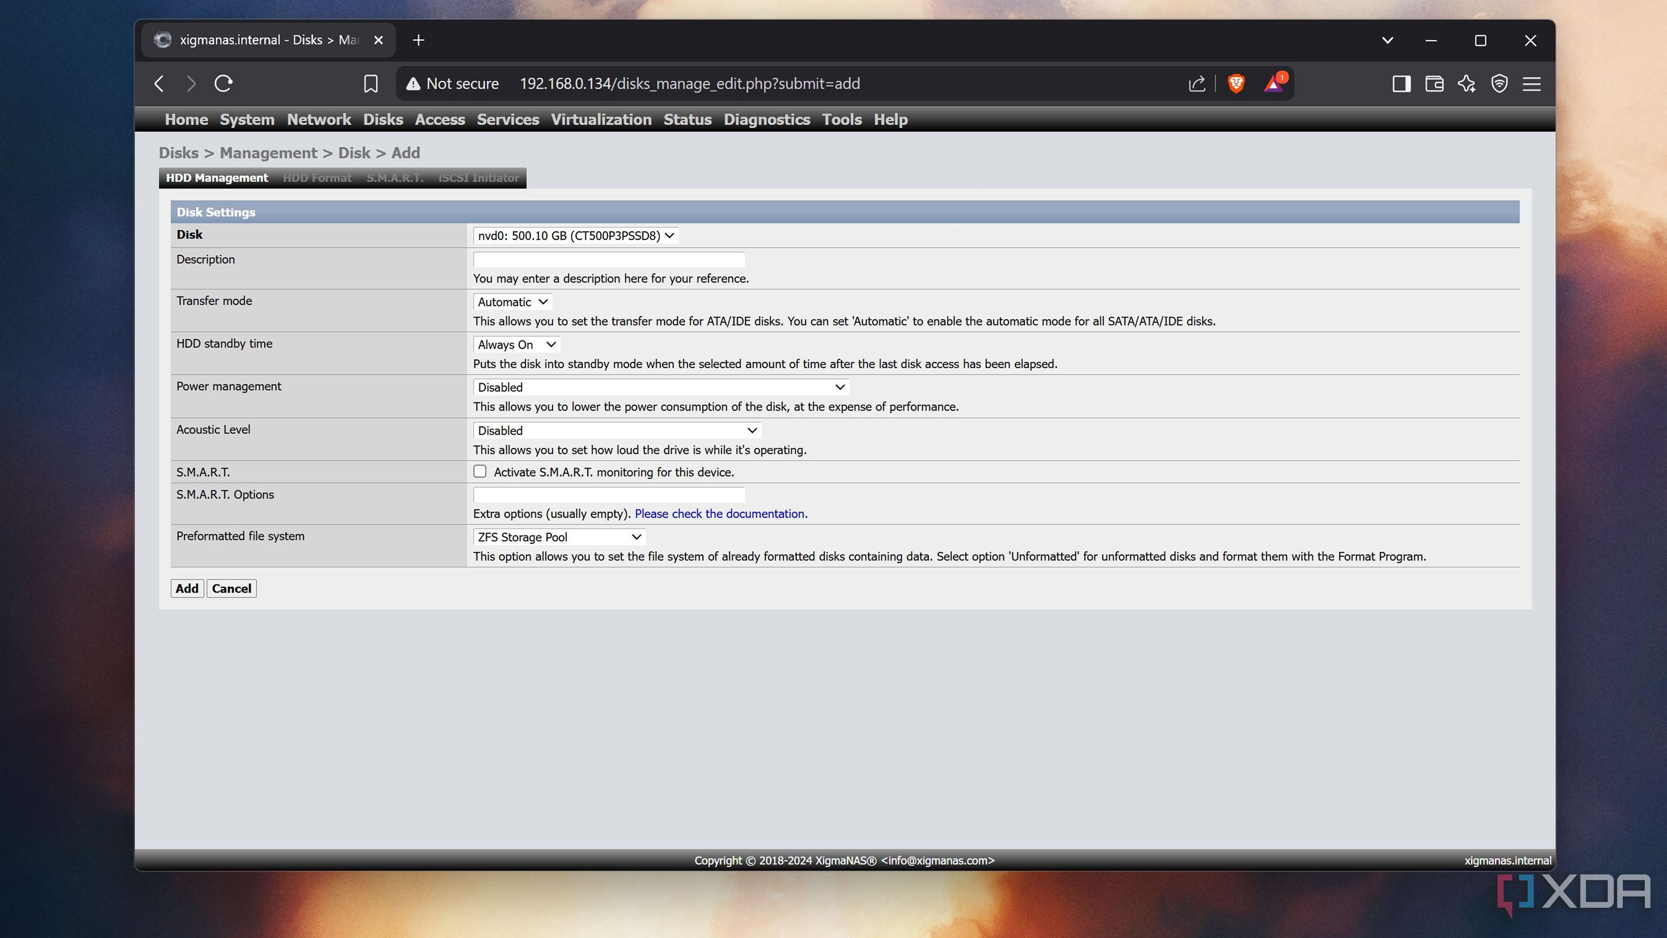Open the Help menu
Screen dimensions: 1667x938
point(890,120)
